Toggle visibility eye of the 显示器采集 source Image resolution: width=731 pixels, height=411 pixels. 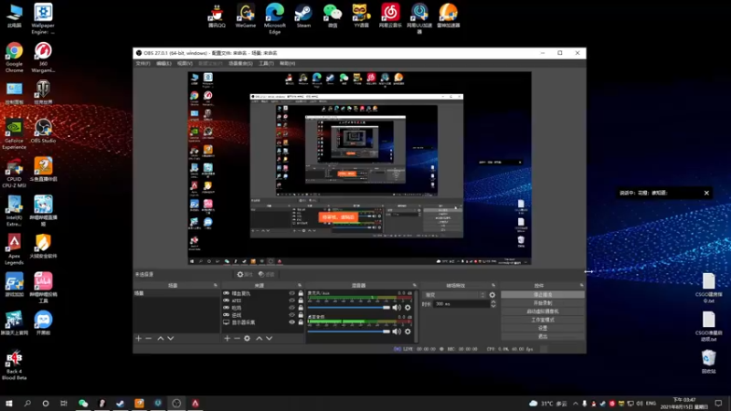(x=291, y=322)
